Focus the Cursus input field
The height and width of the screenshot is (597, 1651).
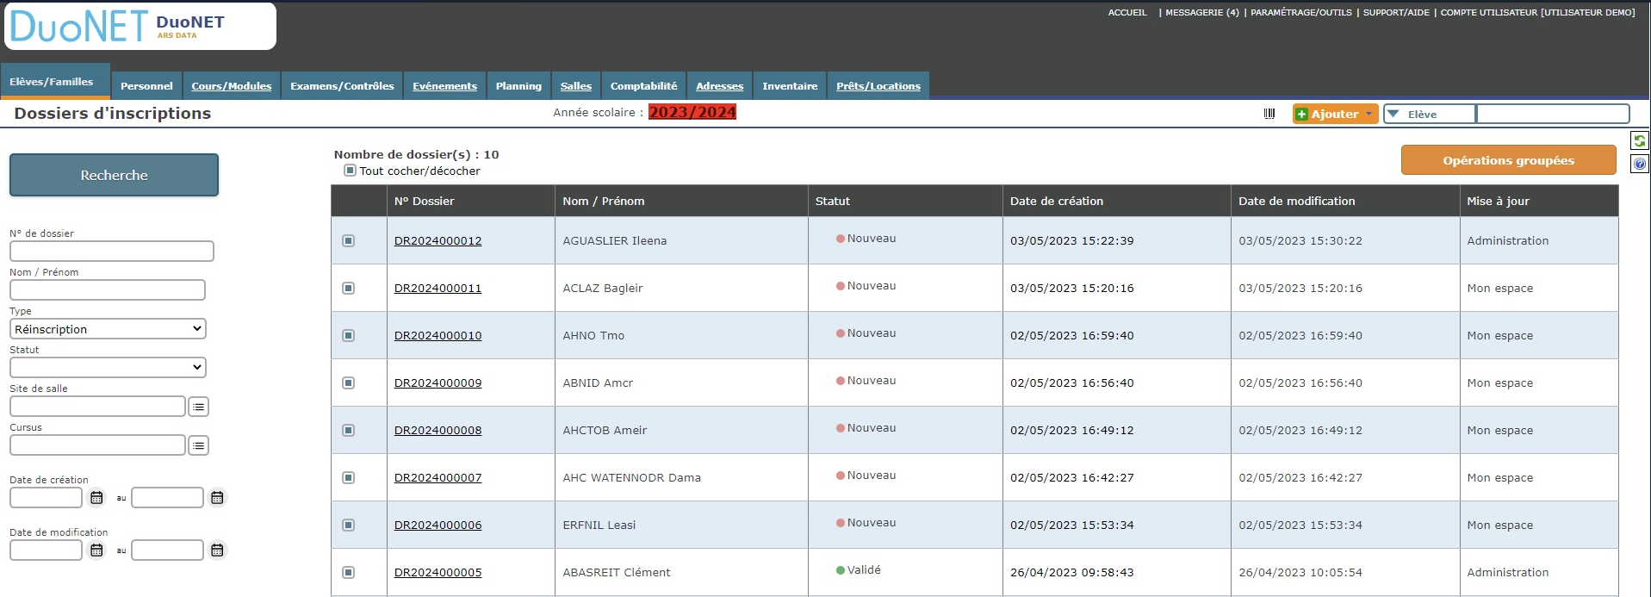coord(97,445)
